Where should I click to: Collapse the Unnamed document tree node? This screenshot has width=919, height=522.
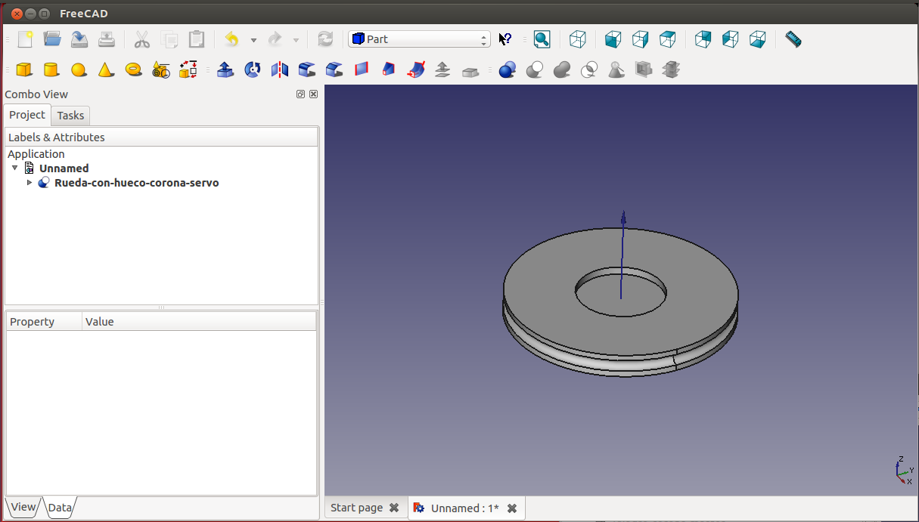15,168
